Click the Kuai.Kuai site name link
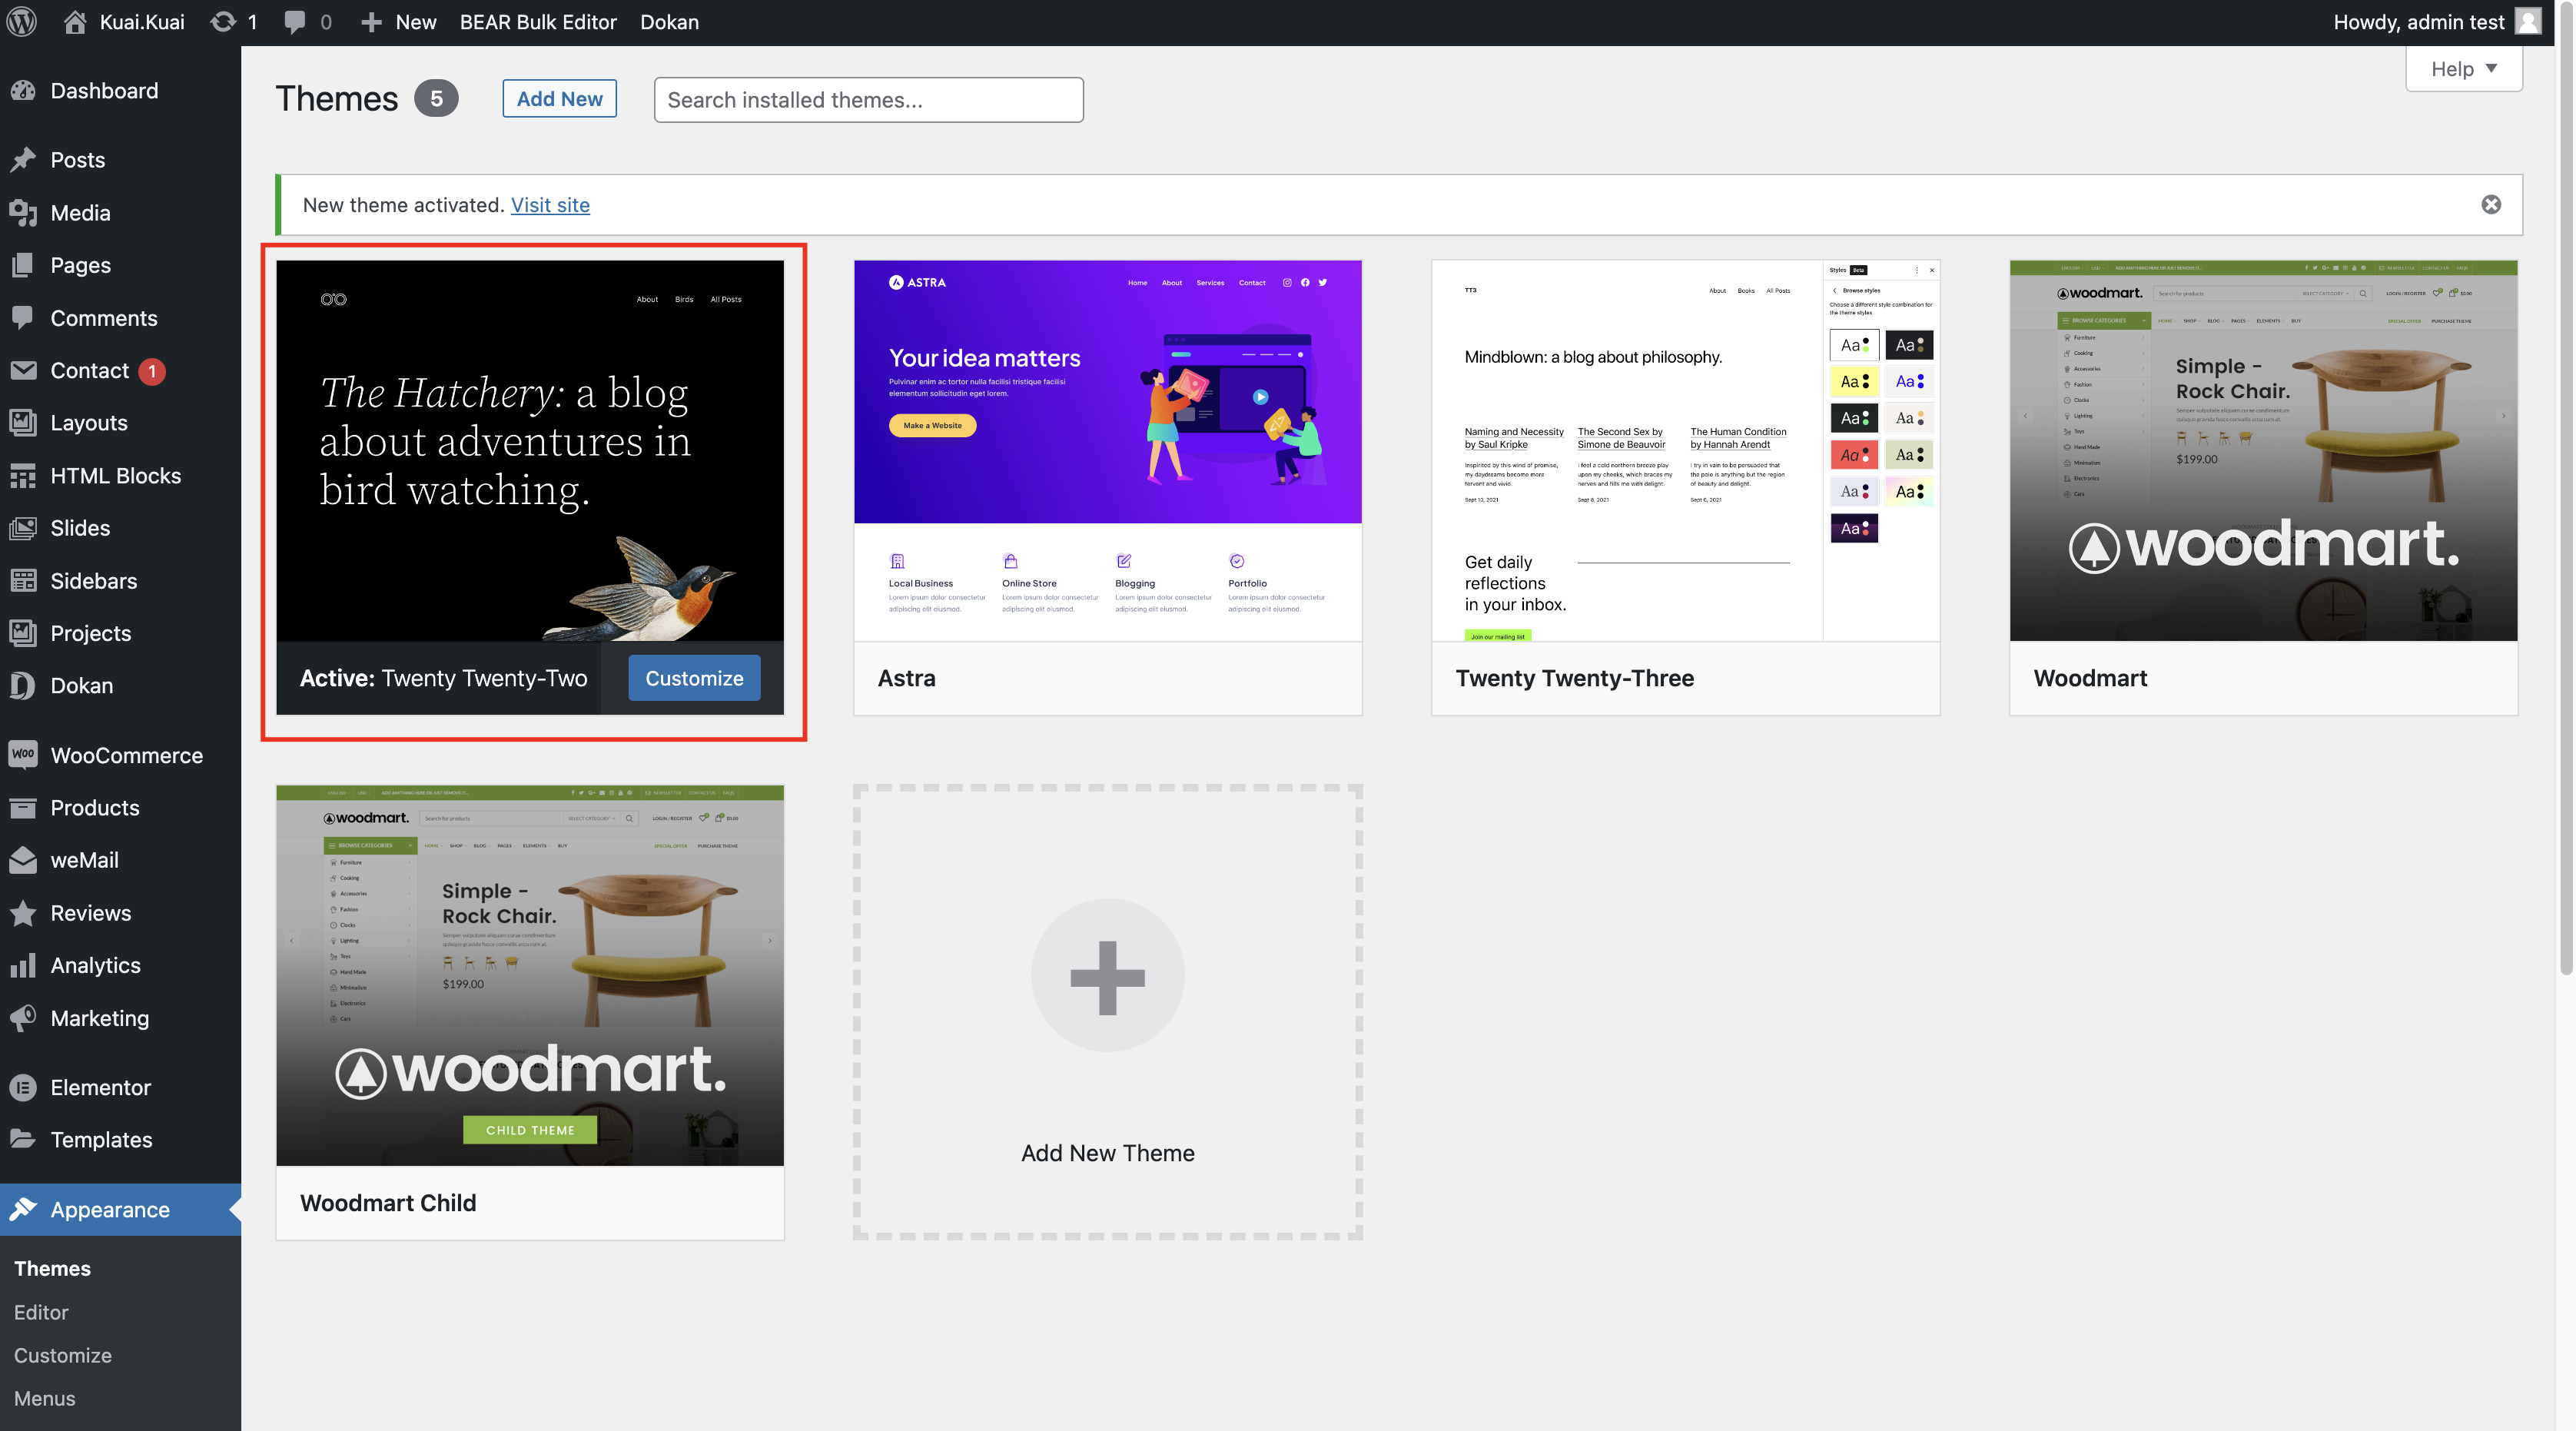Image resolution: width=2576 pixels, height=1431 pixels. click(x=142, y=22)
